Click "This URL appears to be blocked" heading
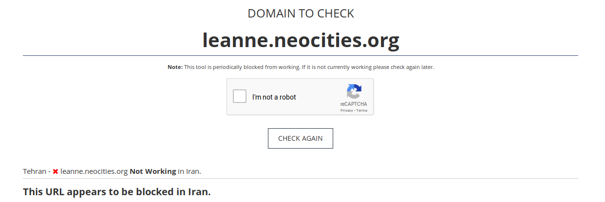Viewport: 605px width, 202px height. point(117,192)
